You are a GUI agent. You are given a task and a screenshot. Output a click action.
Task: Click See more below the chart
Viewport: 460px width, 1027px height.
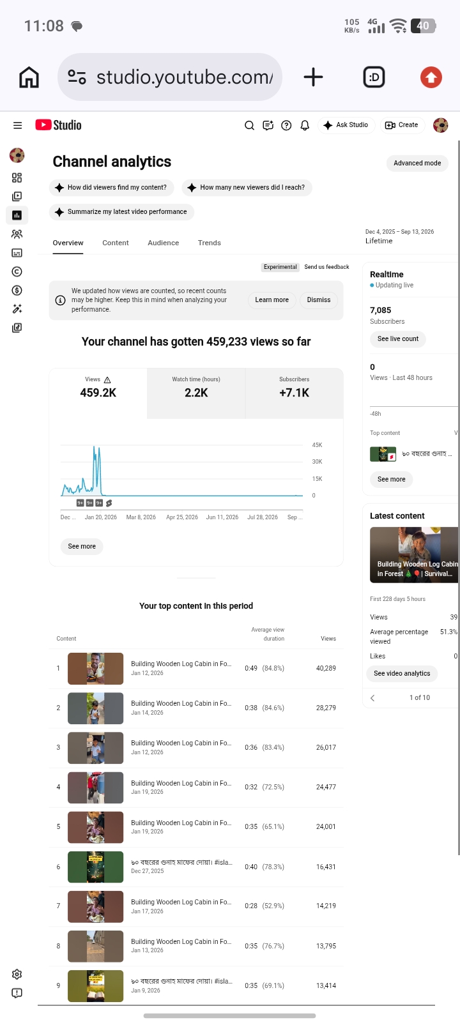(x=82, y=547)
